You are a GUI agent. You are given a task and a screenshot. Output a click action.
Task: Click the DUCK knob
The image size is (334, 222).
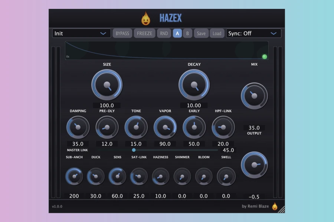[x=96, y=176]
